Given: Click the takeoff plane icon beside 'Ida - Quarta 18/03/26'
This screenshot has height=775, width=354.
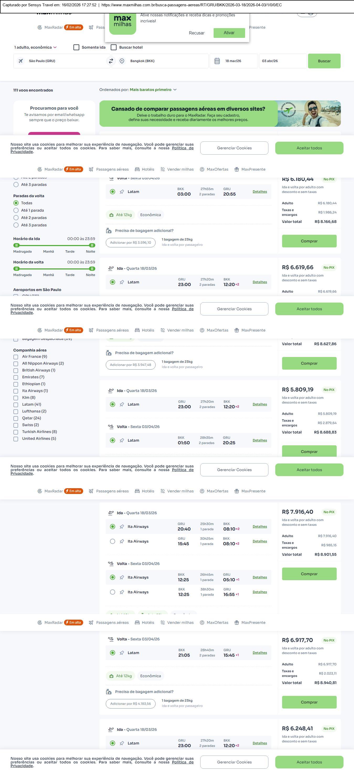Looking at the screenshot, I should (111, 268).
